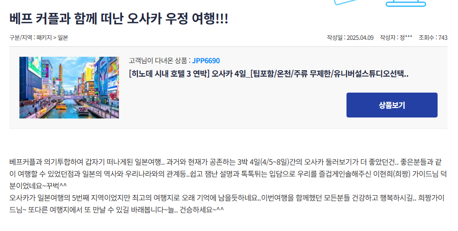Click the 고객님이 다녀온 상품 label
Viewport: 458px width, 231px height.
[158, 61]
